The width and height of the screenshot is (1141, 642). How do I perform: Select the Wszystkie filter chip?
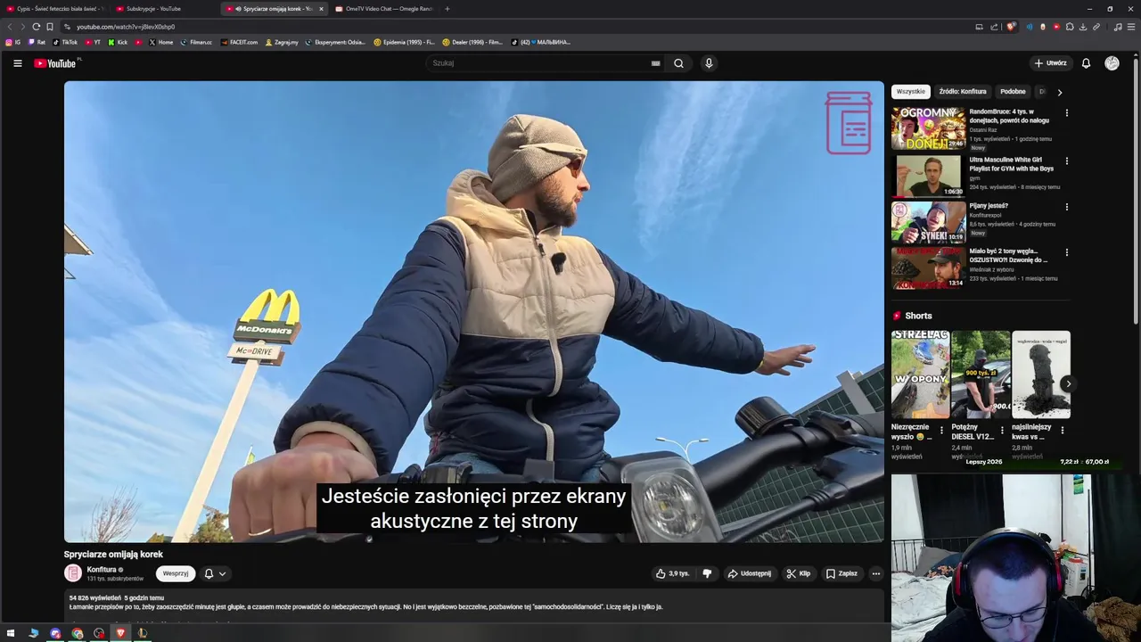911,92
